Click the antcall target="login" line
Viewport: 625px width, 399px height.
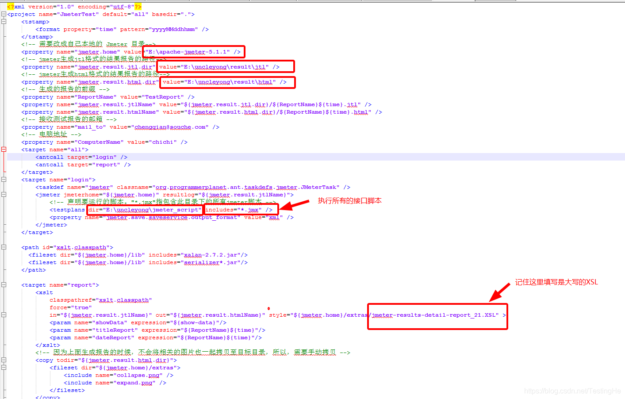click(81, 157)
